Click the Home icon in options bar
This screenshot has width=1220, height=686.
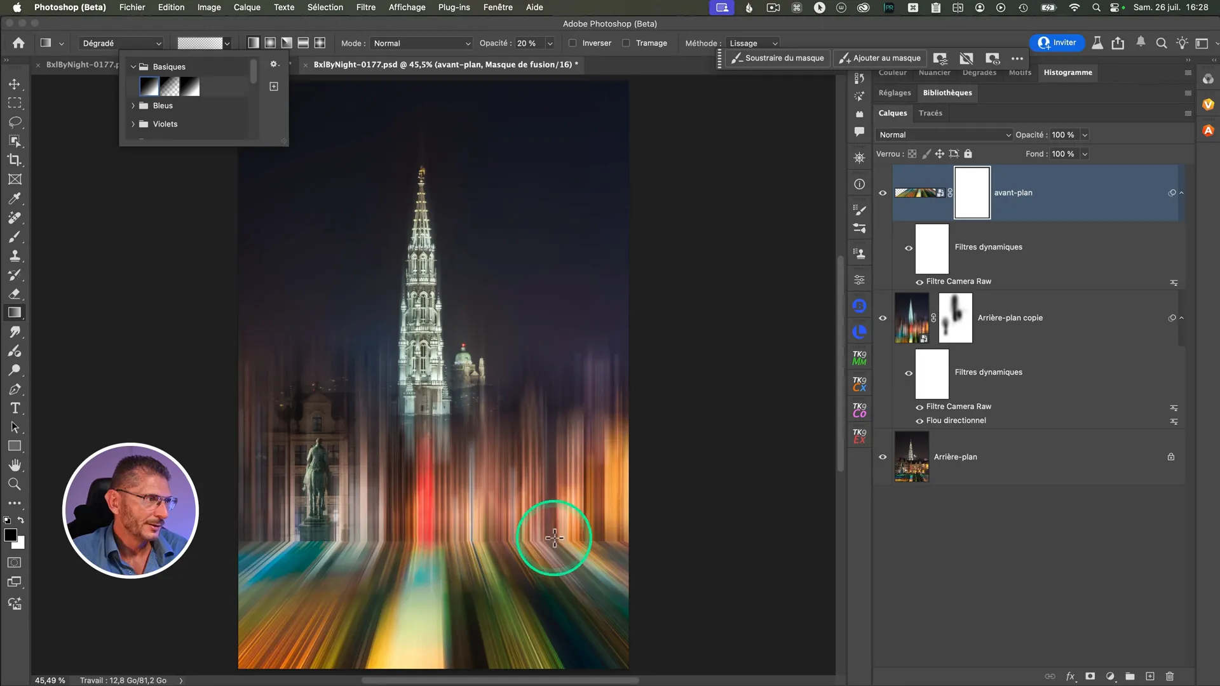pyautogui.click(x=18, y=43)
